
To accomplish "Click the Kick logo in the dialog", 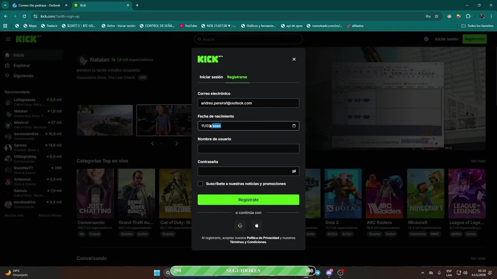I will point(210,59).
